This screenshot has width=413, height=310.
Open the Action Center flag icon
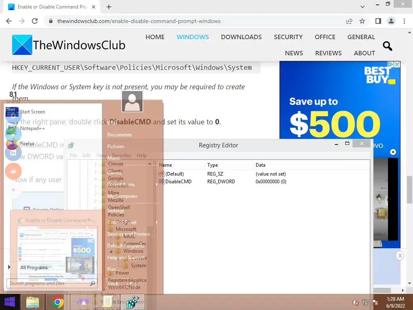point(375,302)
